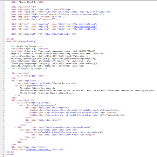Open the favicon-32x32.png link

84,24
